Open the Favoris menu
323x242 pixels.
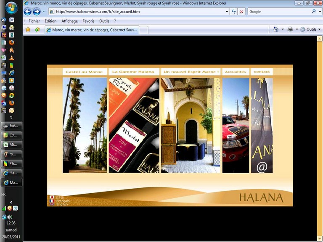click(88, 21)
